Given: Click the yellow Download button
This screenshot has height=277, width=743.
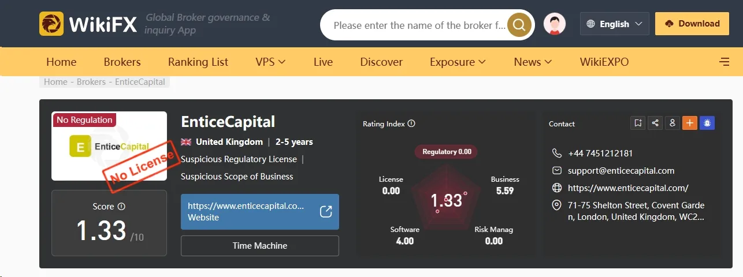Looking at the screenshot, I should pos(692,24).
